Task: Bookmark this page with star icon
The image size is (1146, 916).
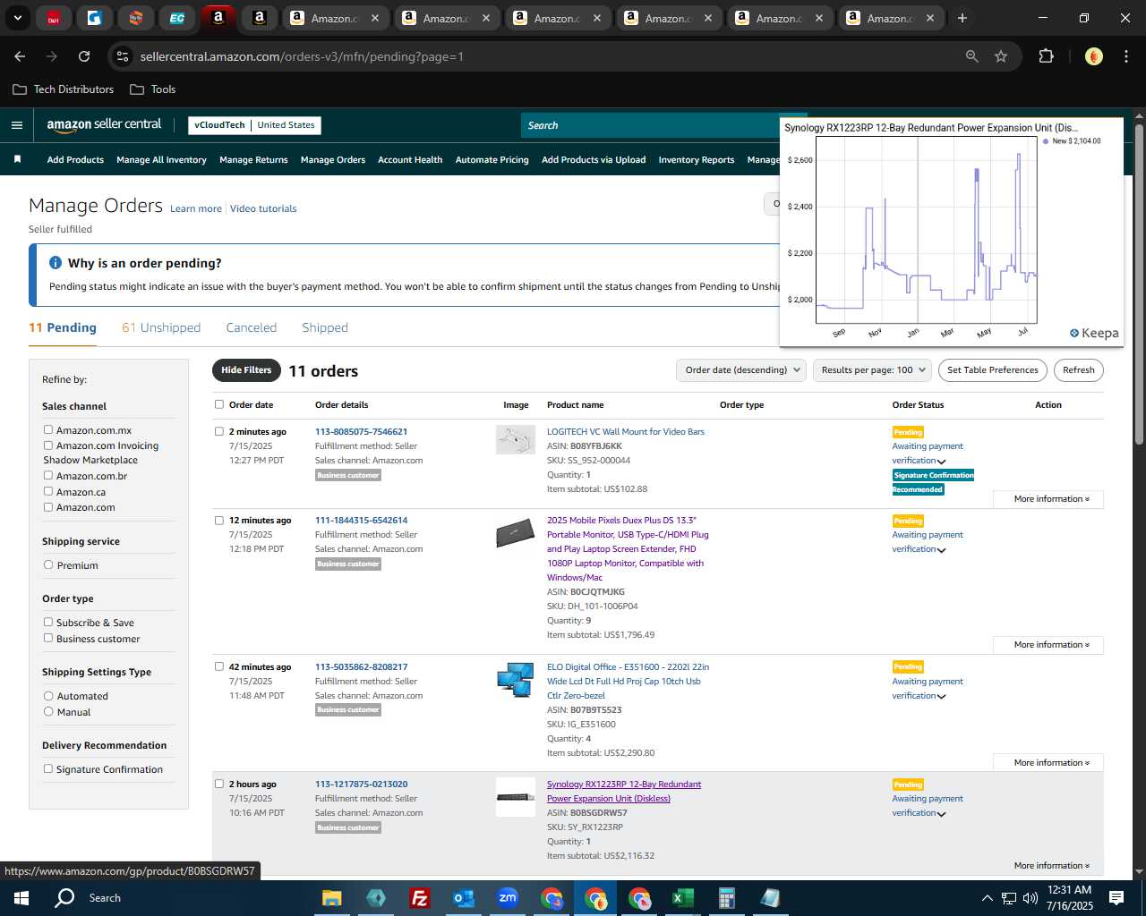Action: pos(1001,56)
